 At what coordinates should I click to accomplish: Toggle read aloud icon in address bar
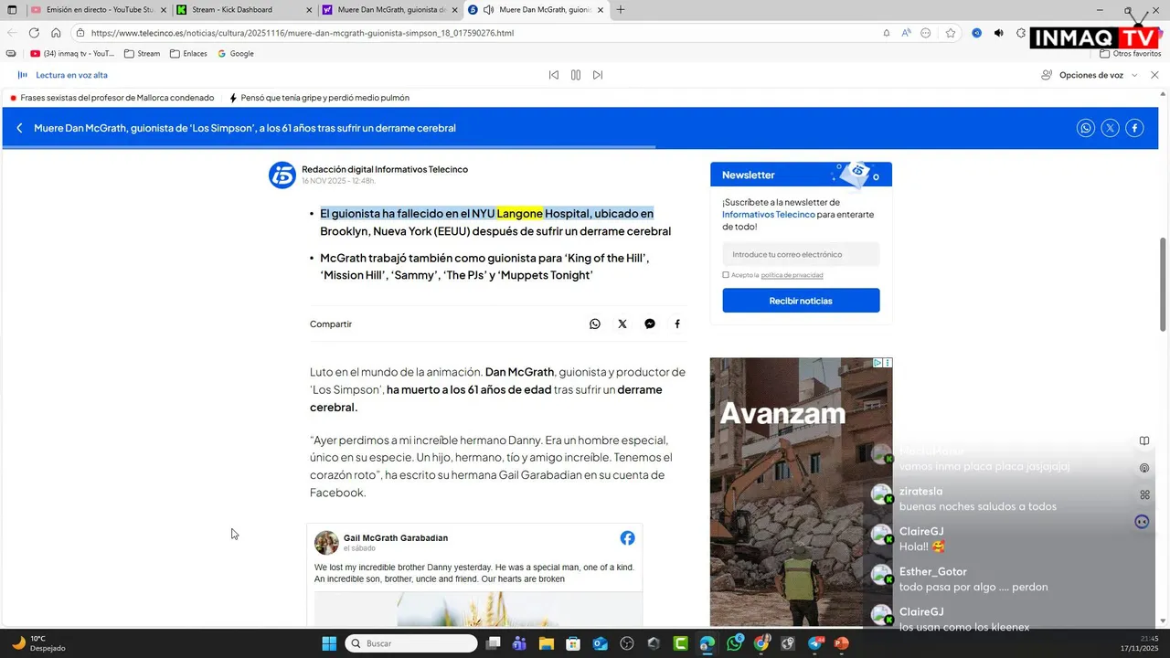(906, 33)
